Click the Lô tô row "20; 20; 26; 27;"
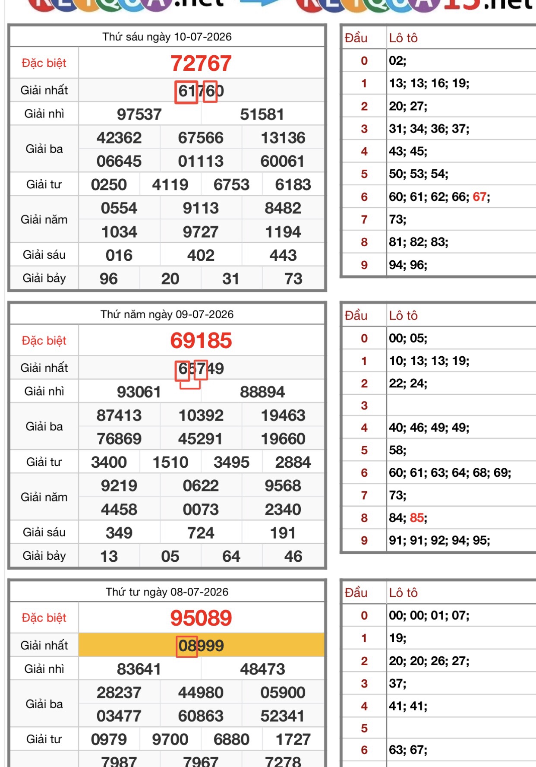Screen dimensions: 536x767 [429, 661]
